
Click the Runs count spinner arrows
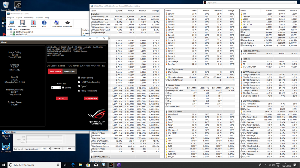click(60, 88)
